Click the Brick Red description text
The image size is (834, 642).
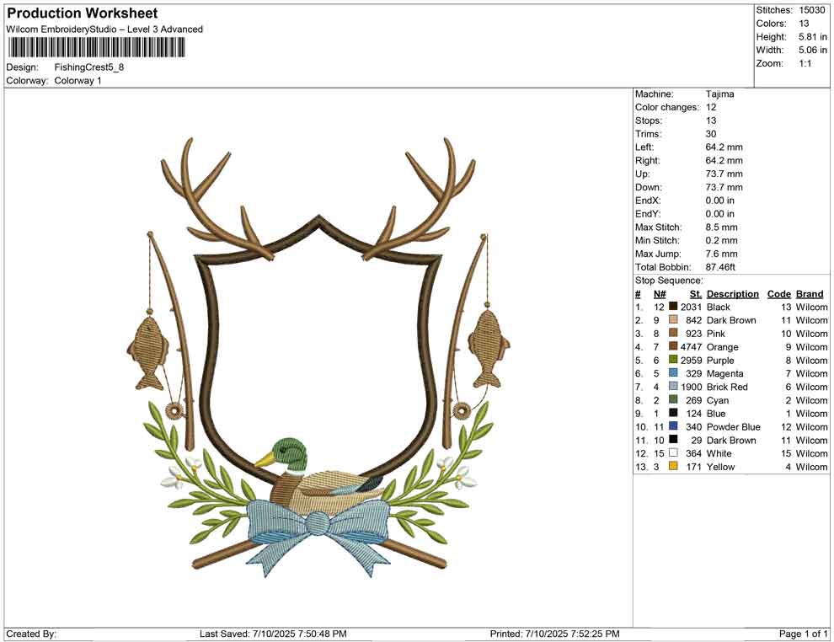pyautogui.click(x=727, y=387)
